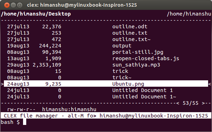Select the trick file entry
Screen dimensions: 212x132
[106, 71]
